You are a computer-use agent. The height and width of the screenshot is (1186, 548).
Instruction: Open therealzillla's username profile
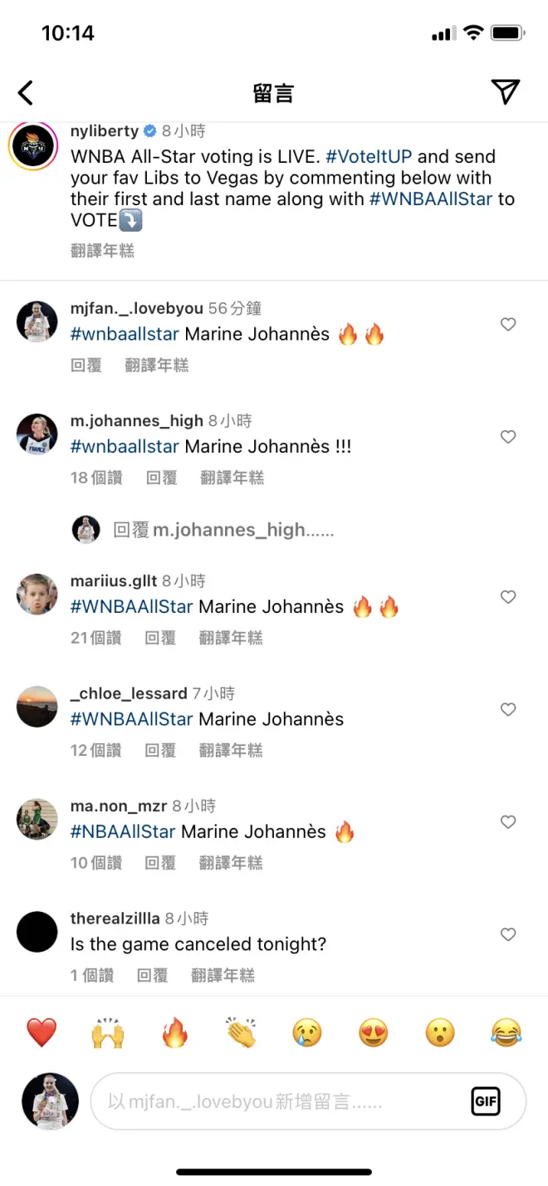click(115, 919)
